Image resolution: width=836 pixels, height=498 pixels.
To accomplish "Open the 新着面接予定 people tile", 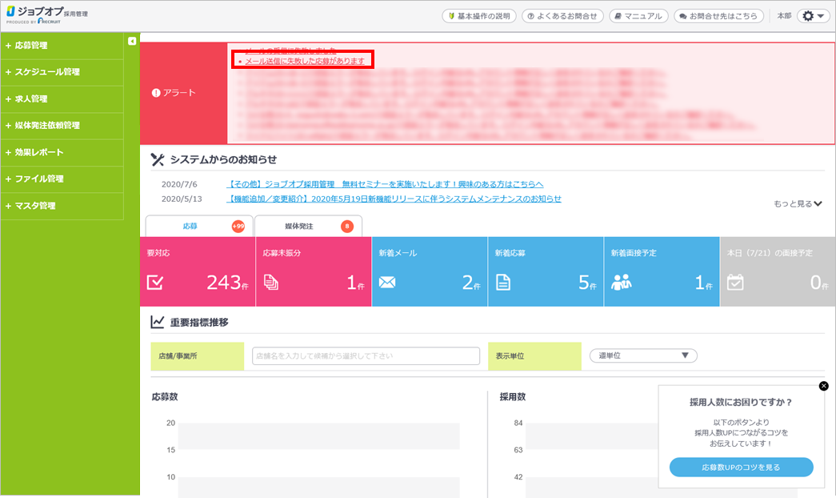I will click(662, 271).
